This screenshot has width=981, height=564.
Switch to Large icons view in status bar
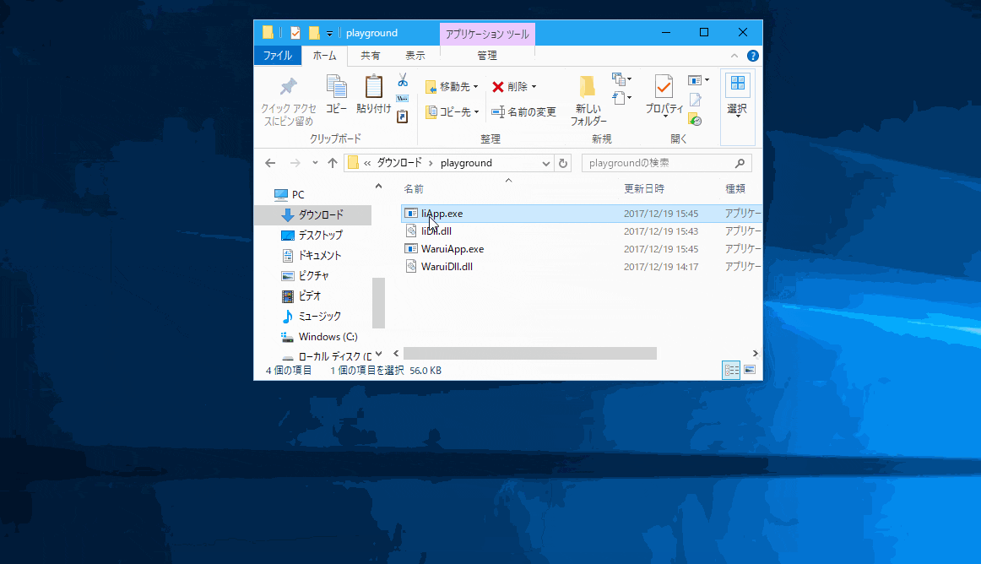coord(750,371)
